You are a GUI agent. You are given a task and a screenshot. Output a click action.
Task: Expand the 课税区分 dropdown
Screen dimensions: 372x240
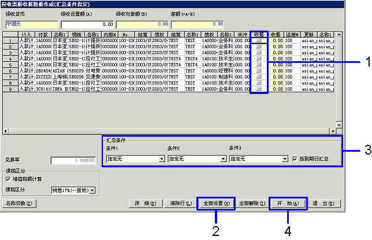click(x=92, y=190)
